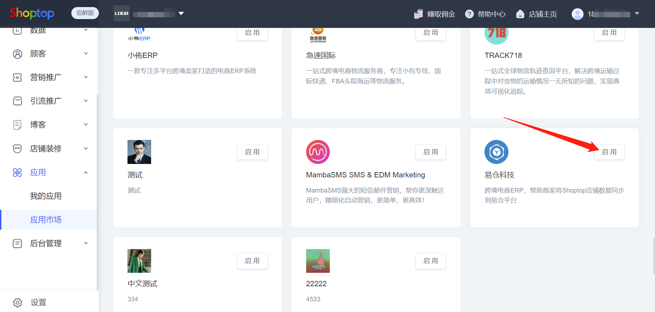Click the user avatar icon
Image resolution: width=655 pixels, height=312 pixels.
coord(578,14)
